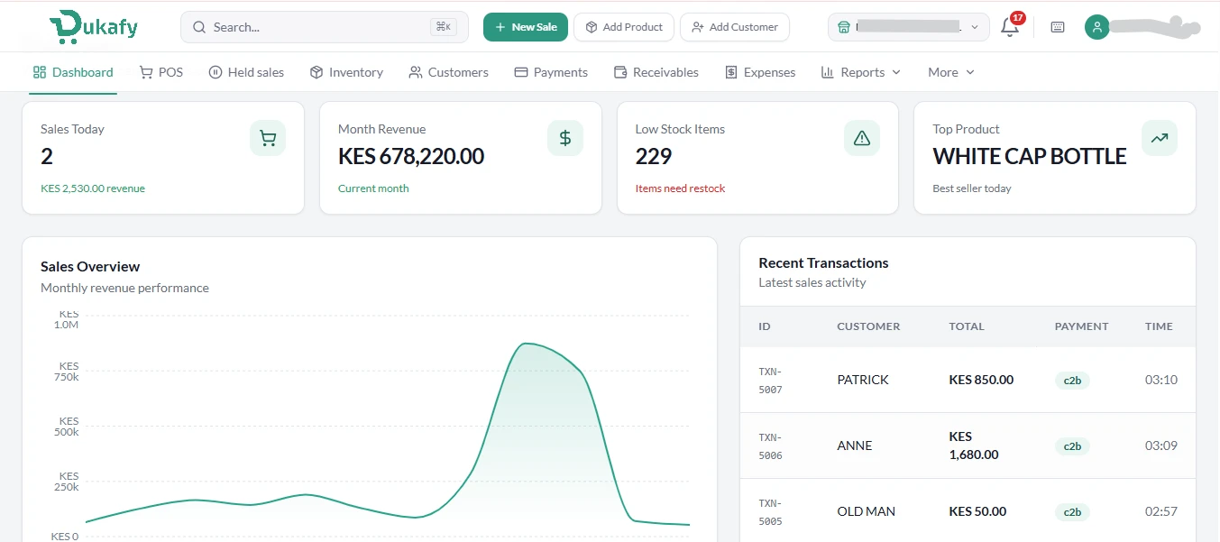The width and height of the screenshot is (1220, 542).
Task: Click the 02:57 time cell
Action: pos(1161,511)
